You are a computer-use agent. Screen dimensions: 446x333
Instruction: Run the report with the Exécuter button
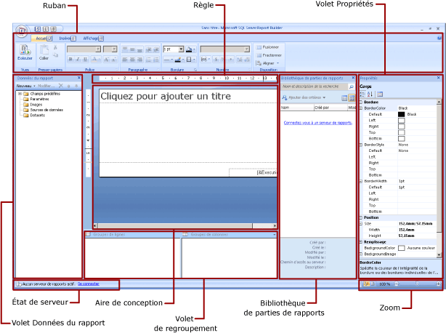pyautogui.click(x=25, y=52)
